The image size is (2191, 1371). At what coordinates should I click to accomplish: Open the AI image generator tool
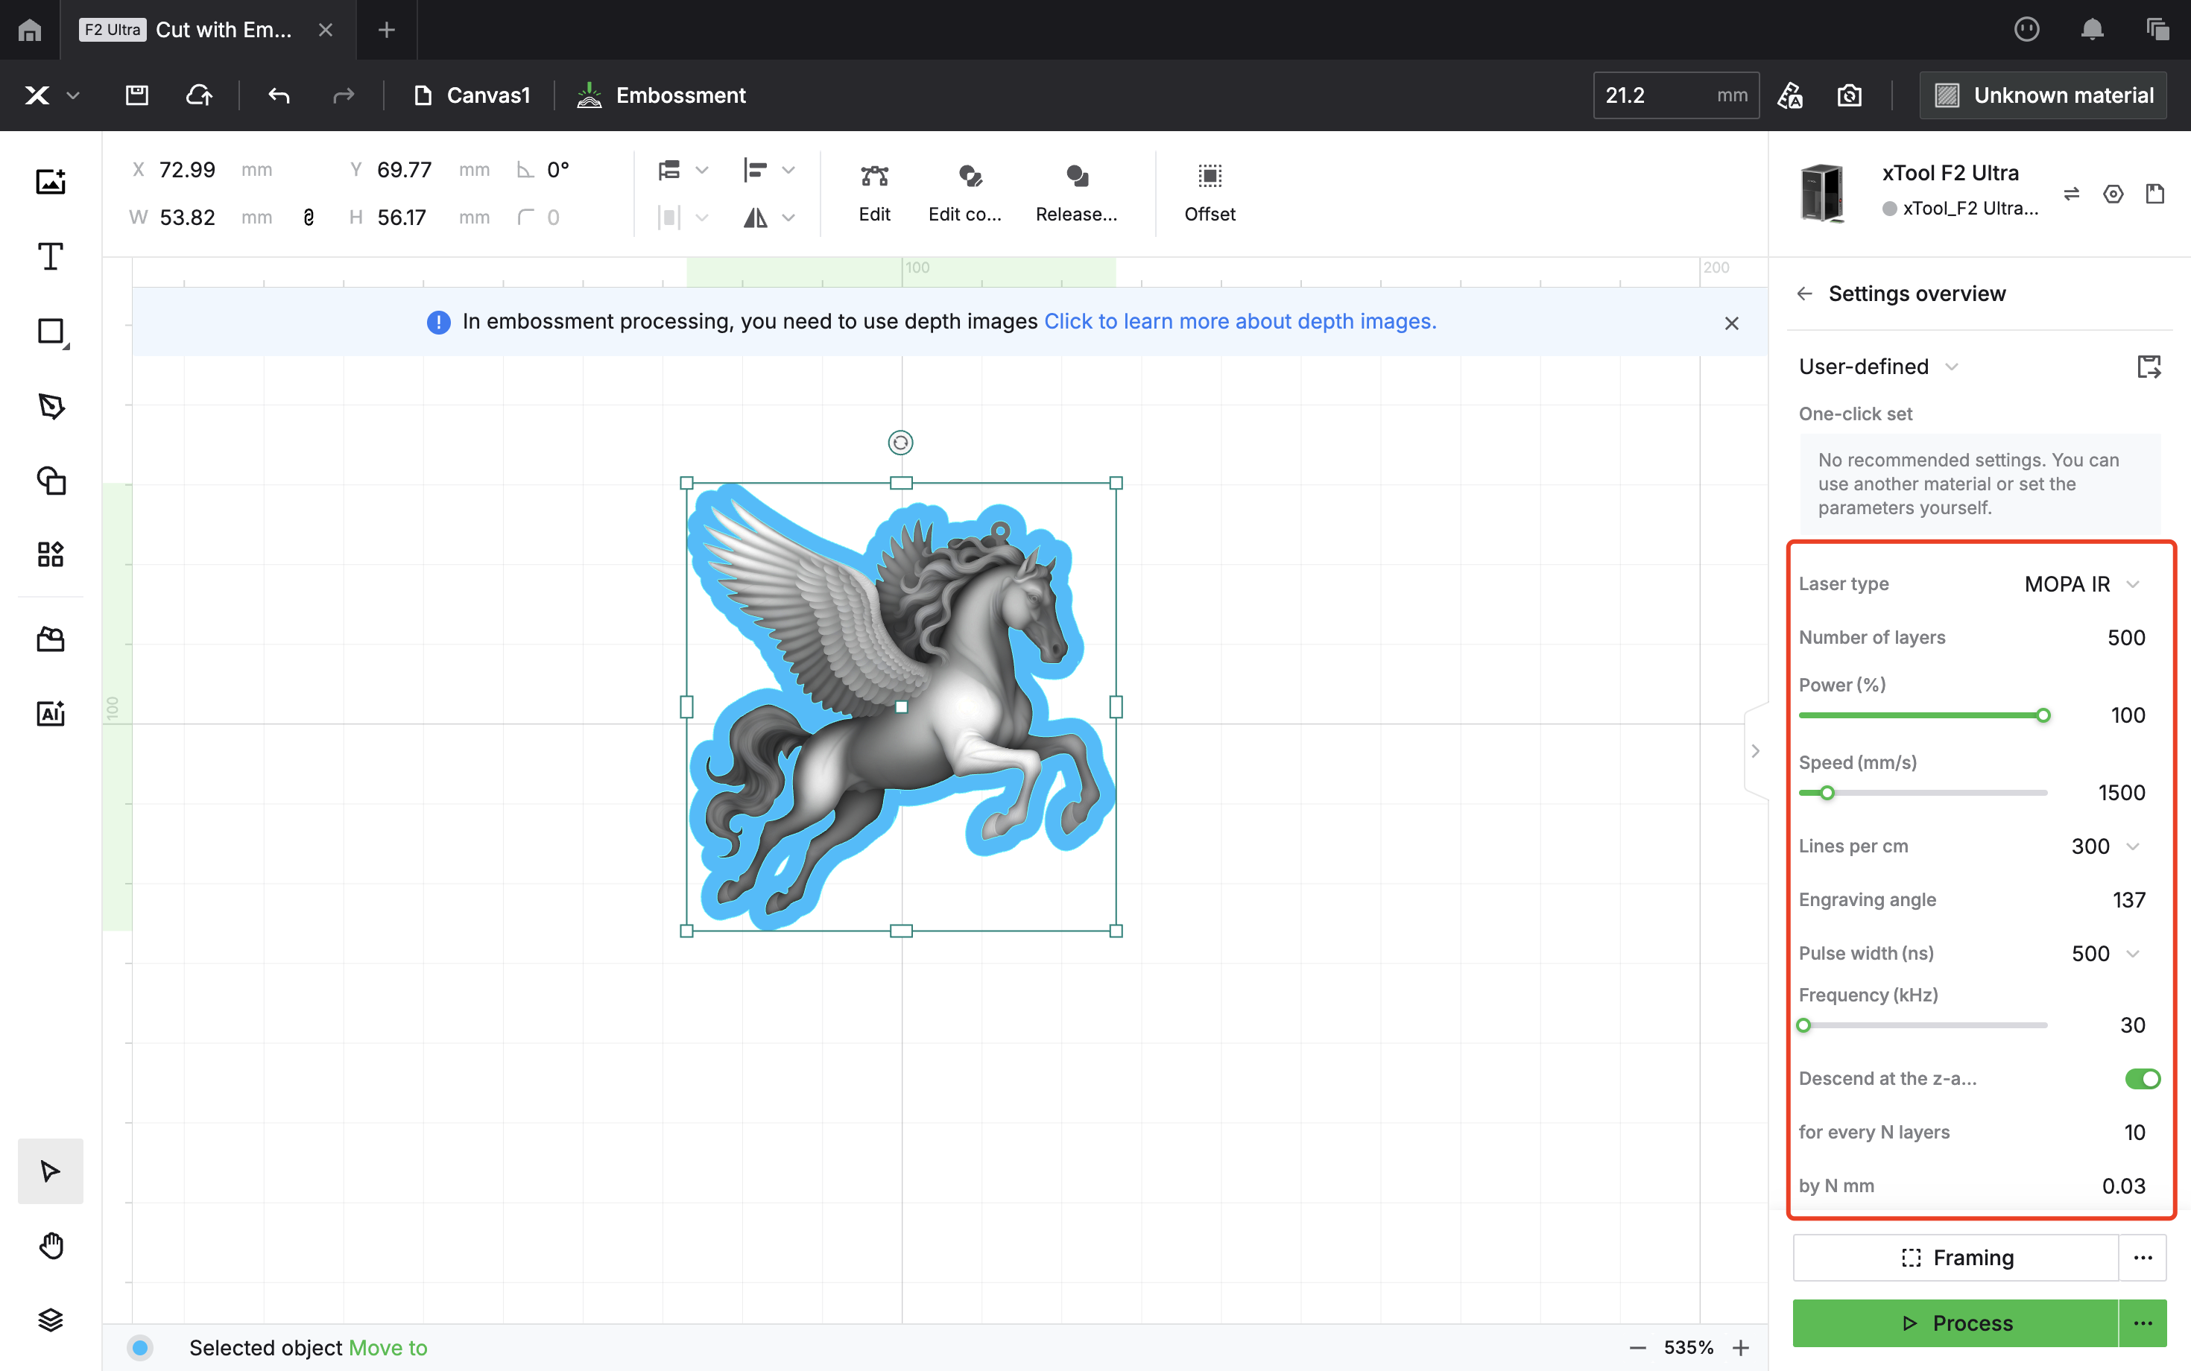click(51, 714)
